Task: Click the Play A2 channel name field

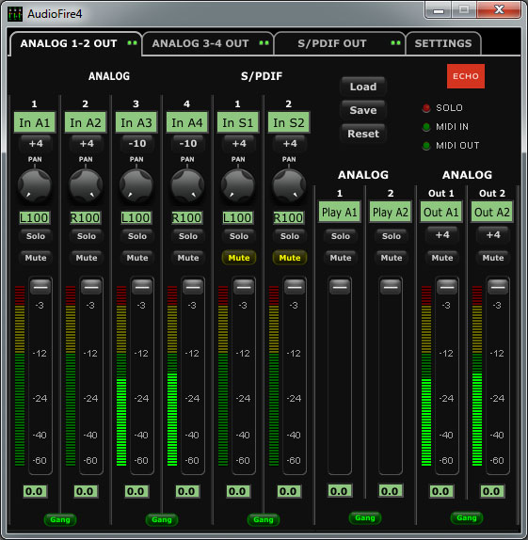Action: tap(391, 213)
